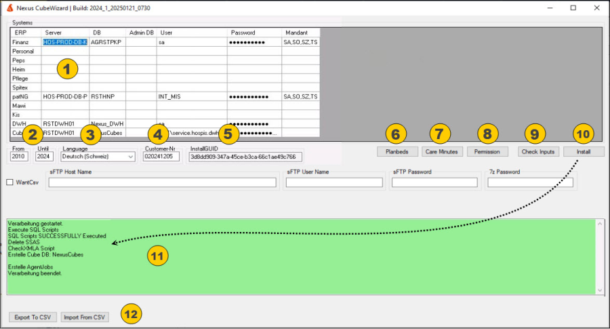Click the patNG Mandant cell
The image size is (610, 329).
point(301,96)
